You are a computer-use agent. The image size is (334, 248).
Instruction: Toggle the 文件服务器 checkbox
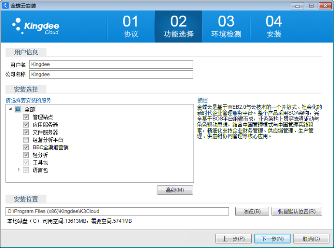coord(26,132)
